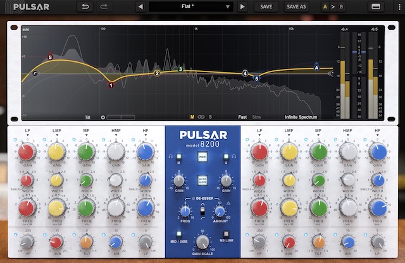This screenshot has width=405, height=263.
Task: Click the undo arrow in the top bar
Action: (85, 6)
